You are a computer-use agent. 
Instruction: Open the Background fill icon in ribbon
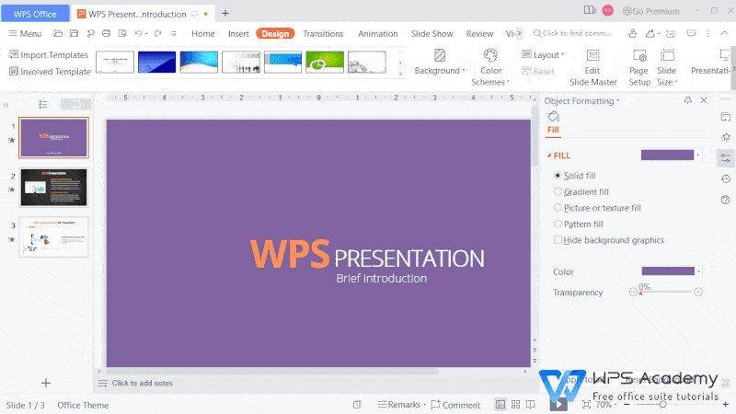(x=440, y=55)
